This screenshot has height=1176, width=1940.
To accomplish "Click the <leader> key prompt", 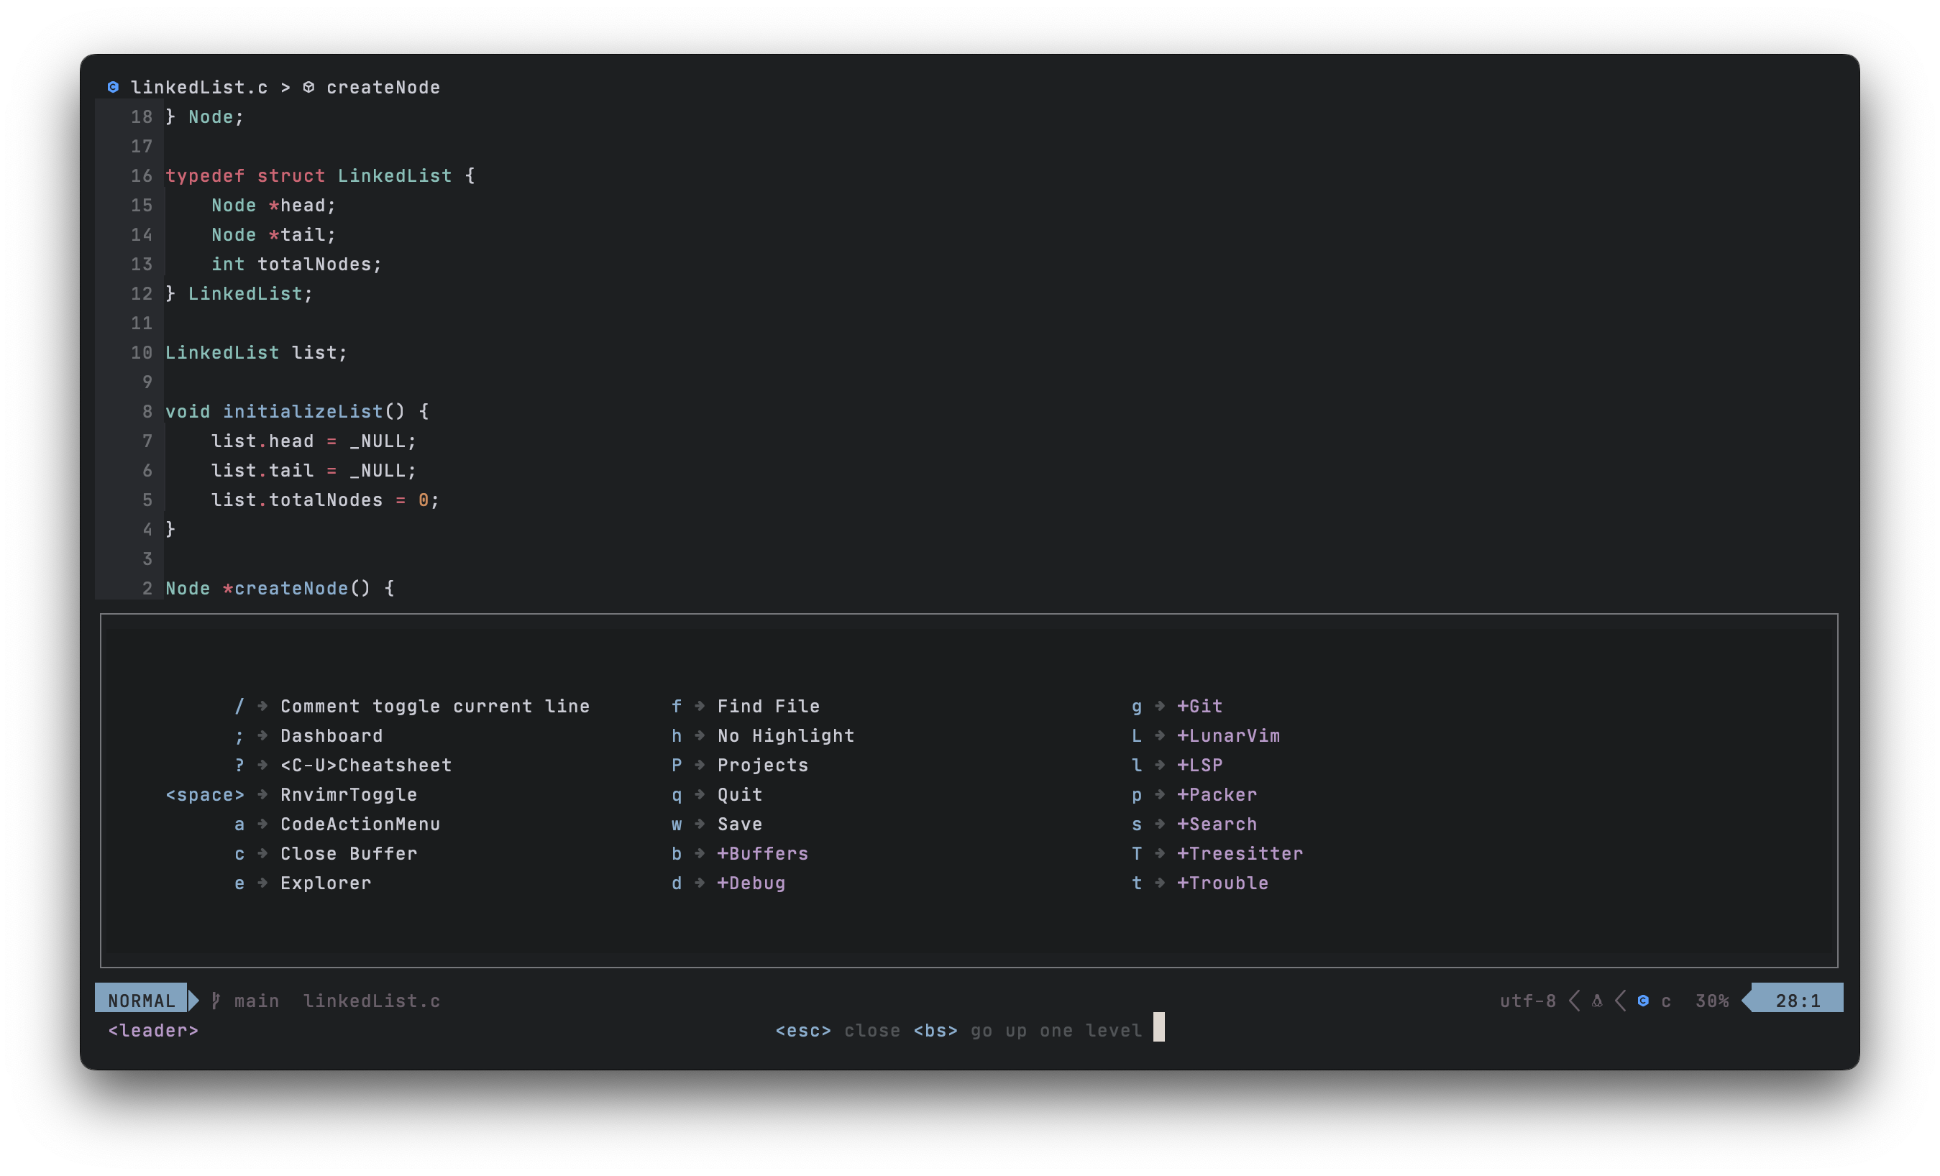I will click(154, 1030).
